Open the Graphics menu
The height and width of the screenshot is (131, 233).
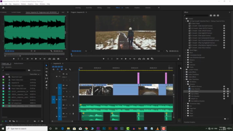31,4
